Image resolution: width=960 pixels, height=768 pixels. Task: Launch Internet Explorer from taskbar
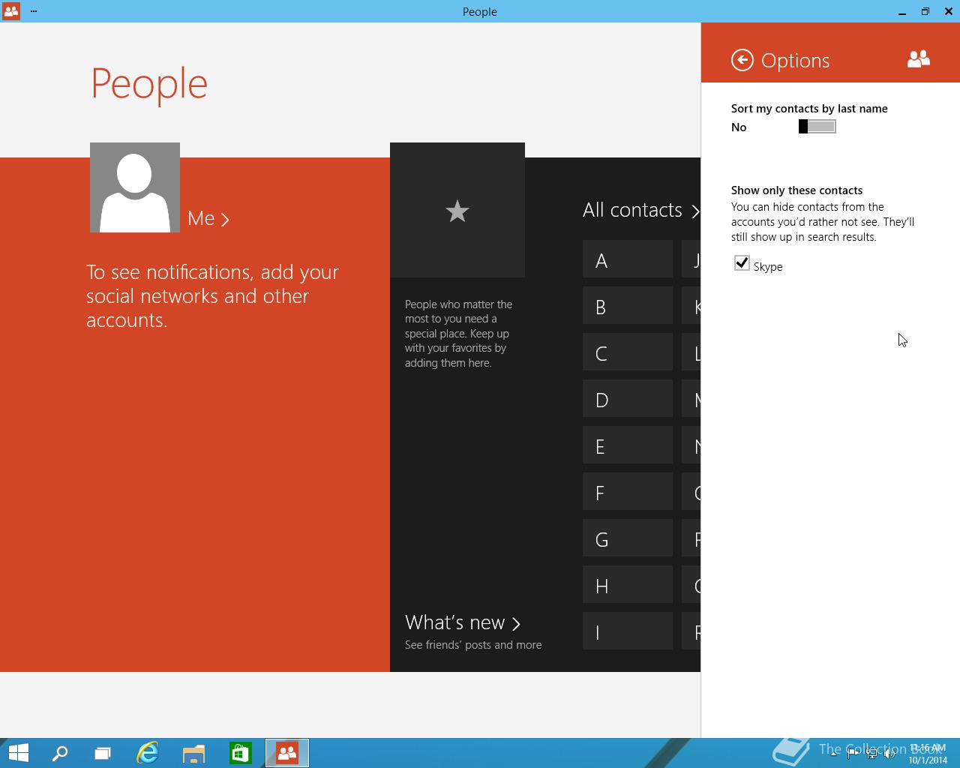point(148,753)
